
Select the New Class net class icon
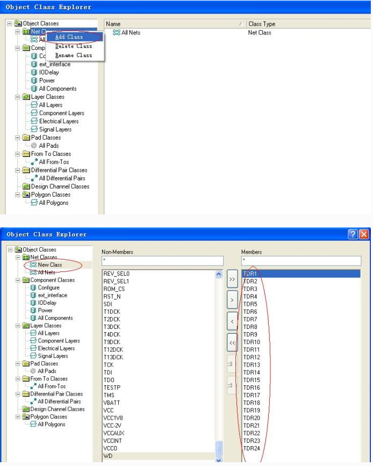click(x=33, y=265)
